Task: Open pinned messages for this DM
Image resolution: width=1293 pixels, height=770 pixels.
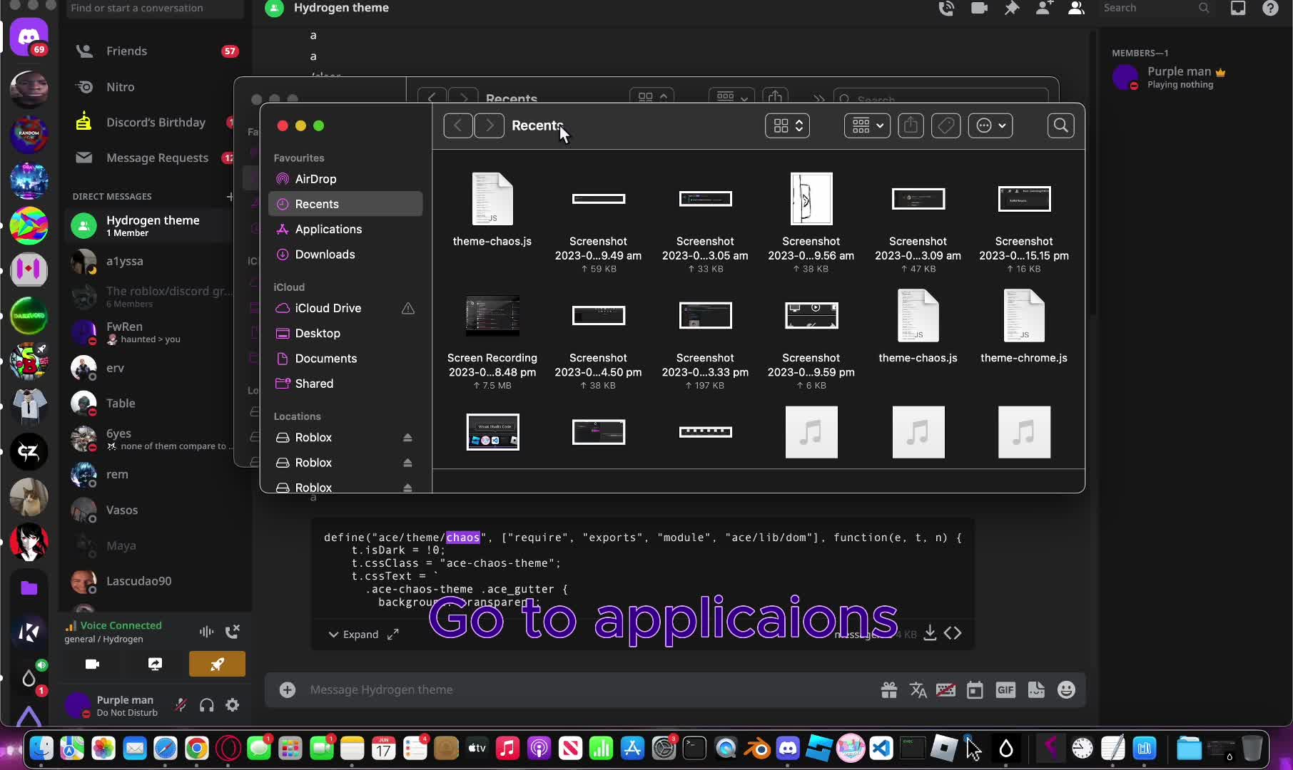Action: [1011, 9]
